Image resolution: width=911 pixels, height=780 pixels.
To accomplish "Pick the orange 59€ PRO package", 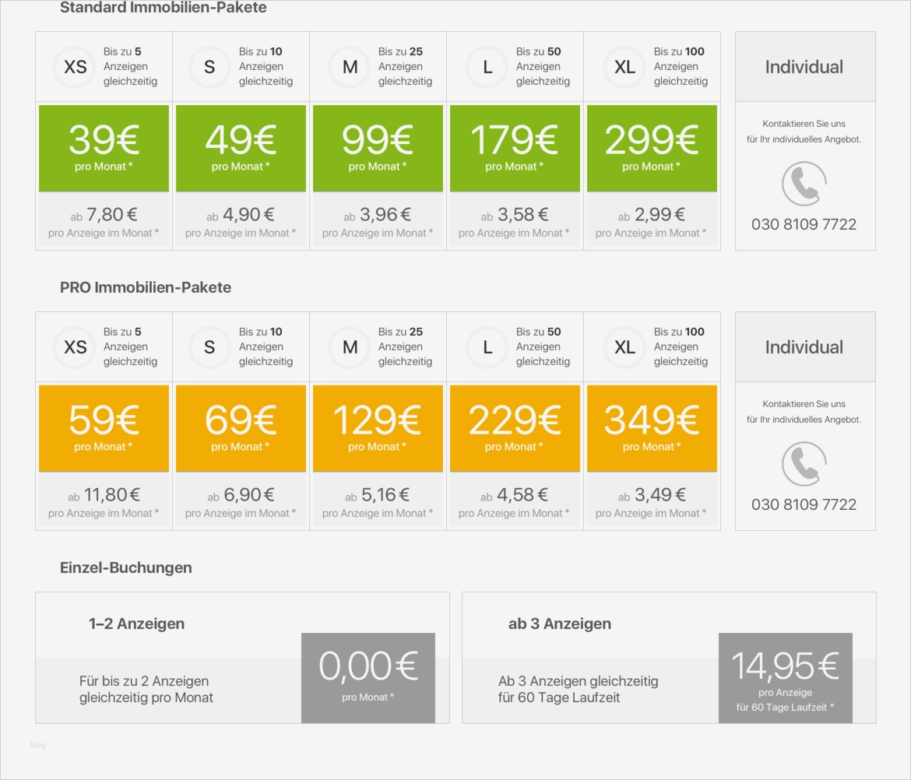I will click(104, 428).
